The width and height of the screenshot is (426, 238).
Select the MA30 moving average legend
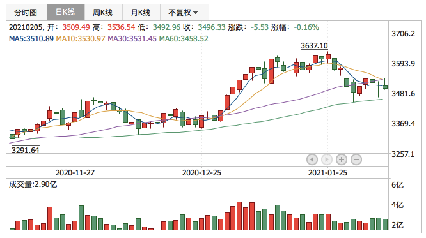(132, 39)
